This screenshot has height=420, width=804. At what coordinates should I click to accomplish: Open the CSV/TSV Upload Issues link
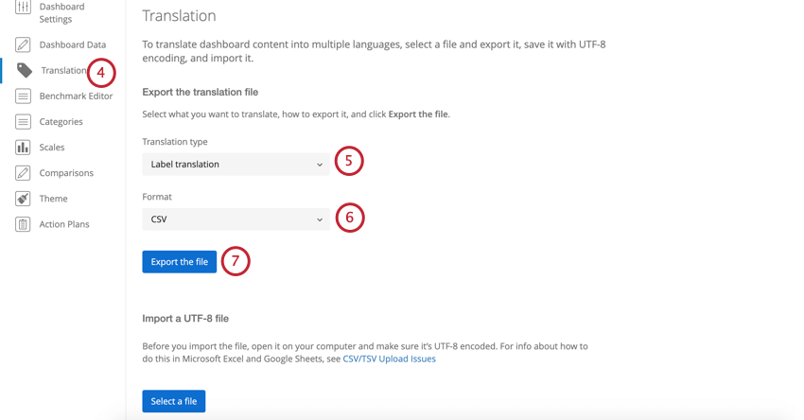tap(389, 359)
